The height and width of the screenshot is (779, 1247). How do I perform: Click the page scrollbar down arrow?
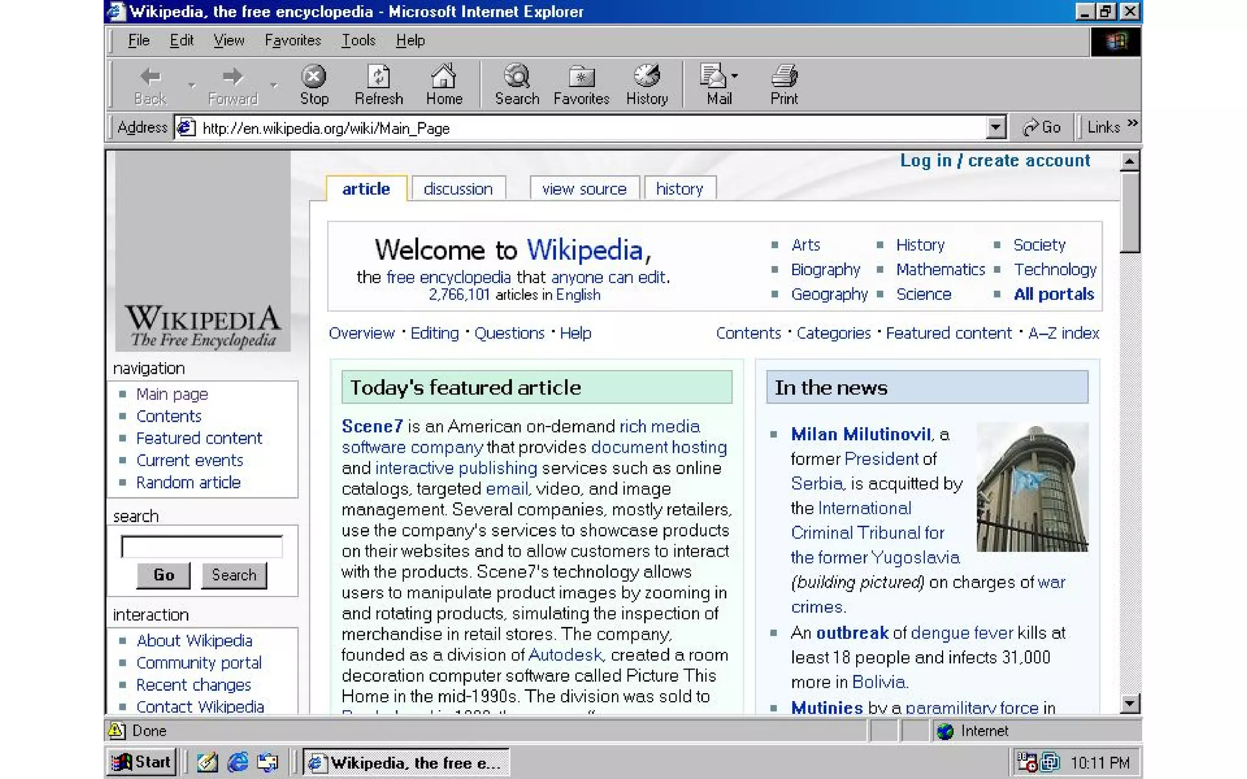pyautogui.click(x=1129, y=704)
